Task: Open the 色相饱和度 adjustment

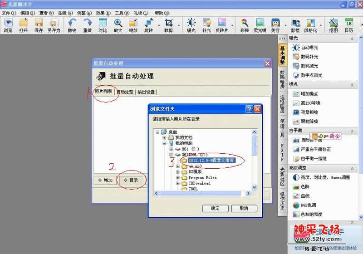Action: [308, 215]
